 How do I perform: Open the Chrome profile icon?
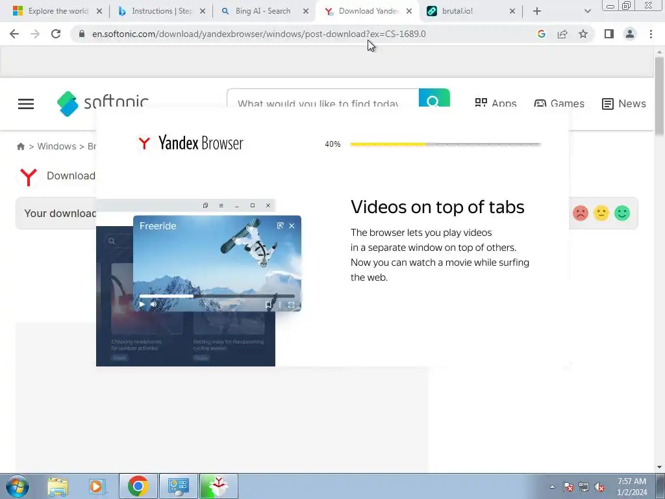[x=630, y=34]
